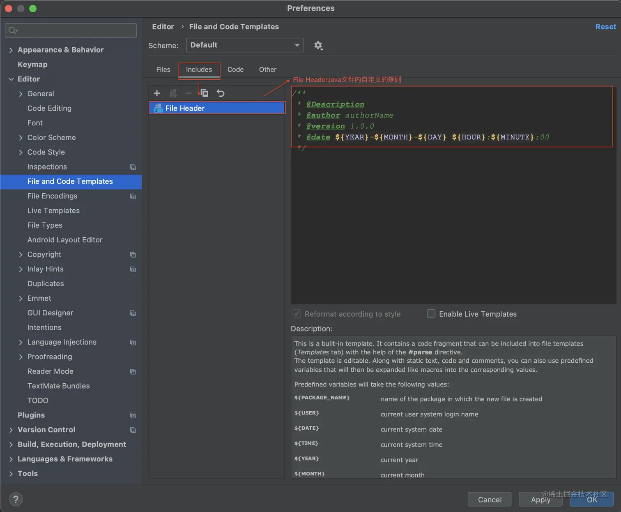Toggle Reformat according to style checkbox
Screen dimensions: 621x512
pos(297,314)
